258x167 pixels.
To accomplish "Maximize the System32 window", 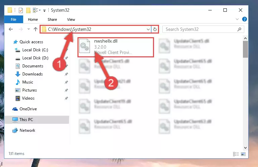I will [225, 10].
